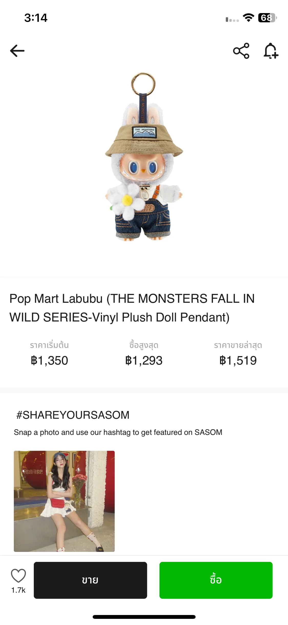Open the user photo under #SHAREYOURSASOM
288x625 pixels.
pos(64,501)
